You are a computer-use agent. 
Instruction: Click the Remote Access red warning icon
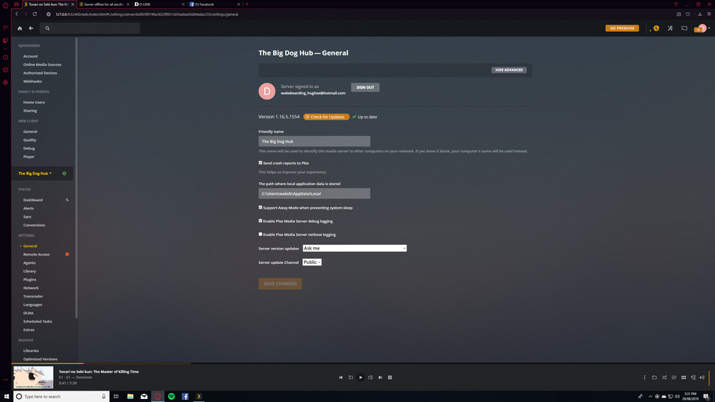click(x=67, y=254)
